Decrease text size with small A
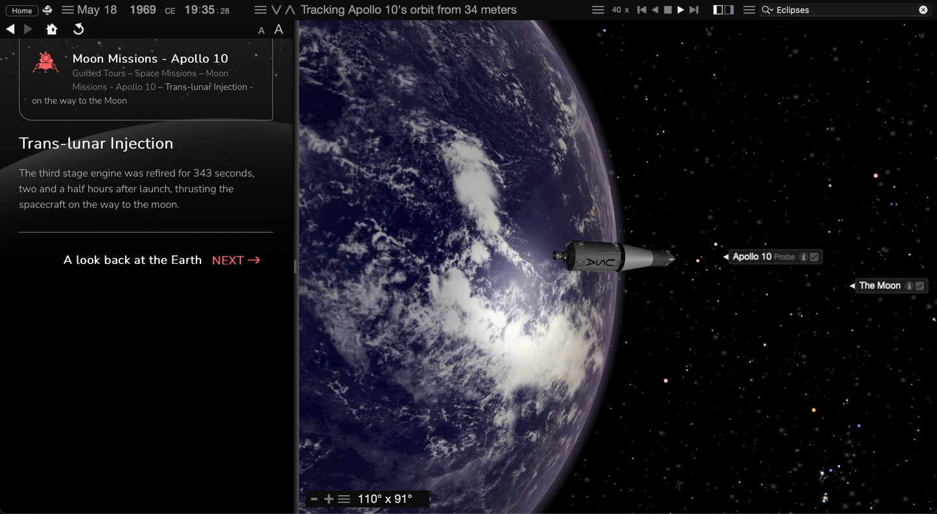This screenshot has width=937, height=514. [x=261, y=30]
